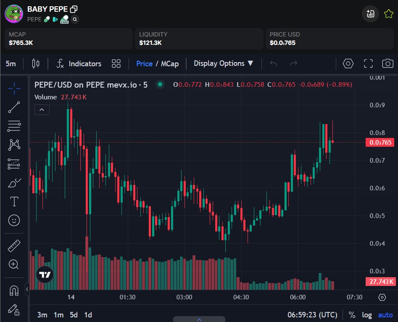Expand the Display Options dropdown

tap(223, 63)
